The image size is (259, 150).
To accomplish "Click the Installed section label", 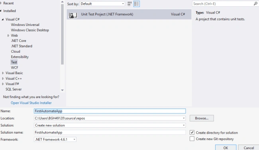I will [10, 11].
